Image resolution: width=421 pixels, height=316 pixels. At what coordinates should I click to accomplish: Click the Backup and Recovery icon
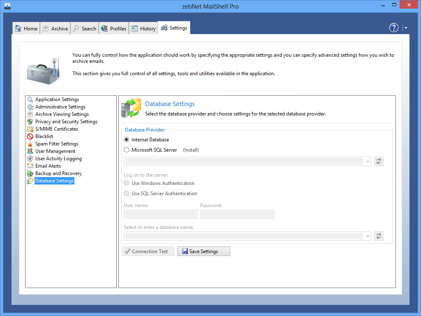[30, 173]
